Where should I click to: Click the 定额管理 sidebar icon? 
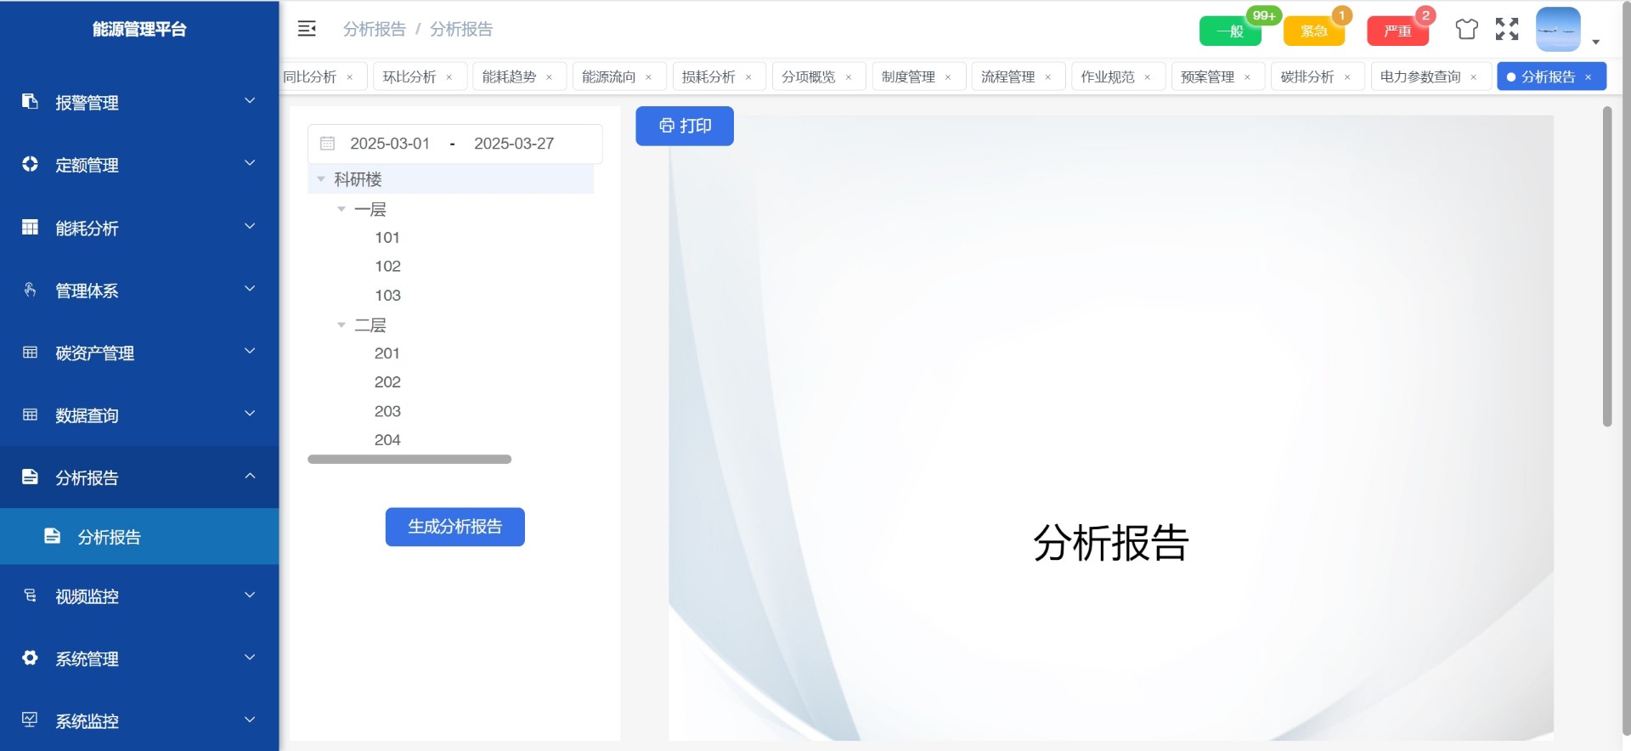30,164
